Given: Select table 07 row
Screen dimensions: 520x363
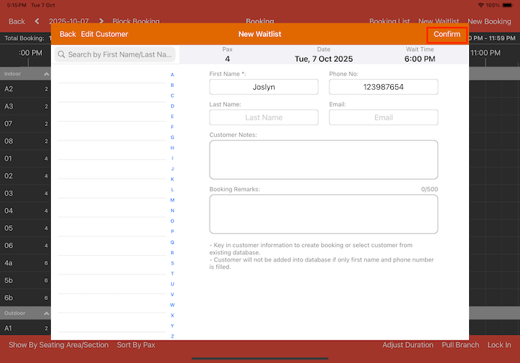Looking at the screenshot, I should point(25,124).
